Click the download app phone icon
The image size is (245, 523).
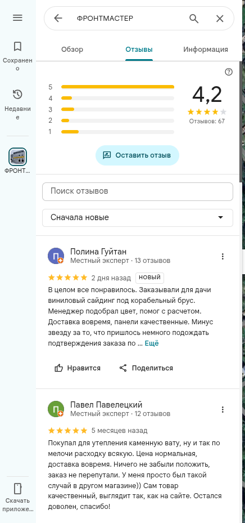[x=17, y=489]
